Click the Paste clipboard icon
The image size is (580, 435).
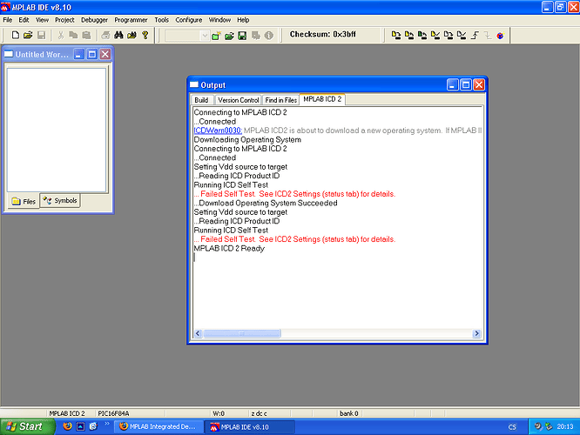coord(86,35)
